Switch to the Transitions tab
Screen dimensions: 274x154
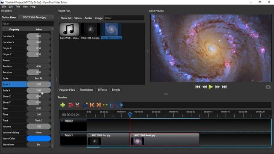86,90
